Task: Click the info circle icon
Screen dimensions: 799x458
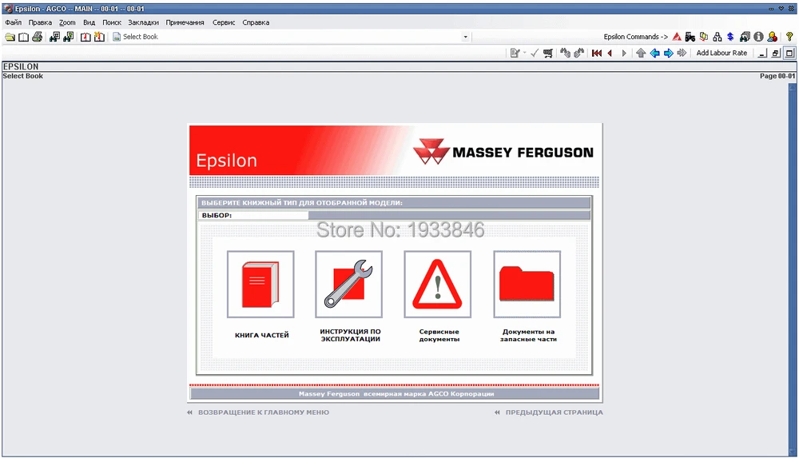Action: tap(758, 37)
